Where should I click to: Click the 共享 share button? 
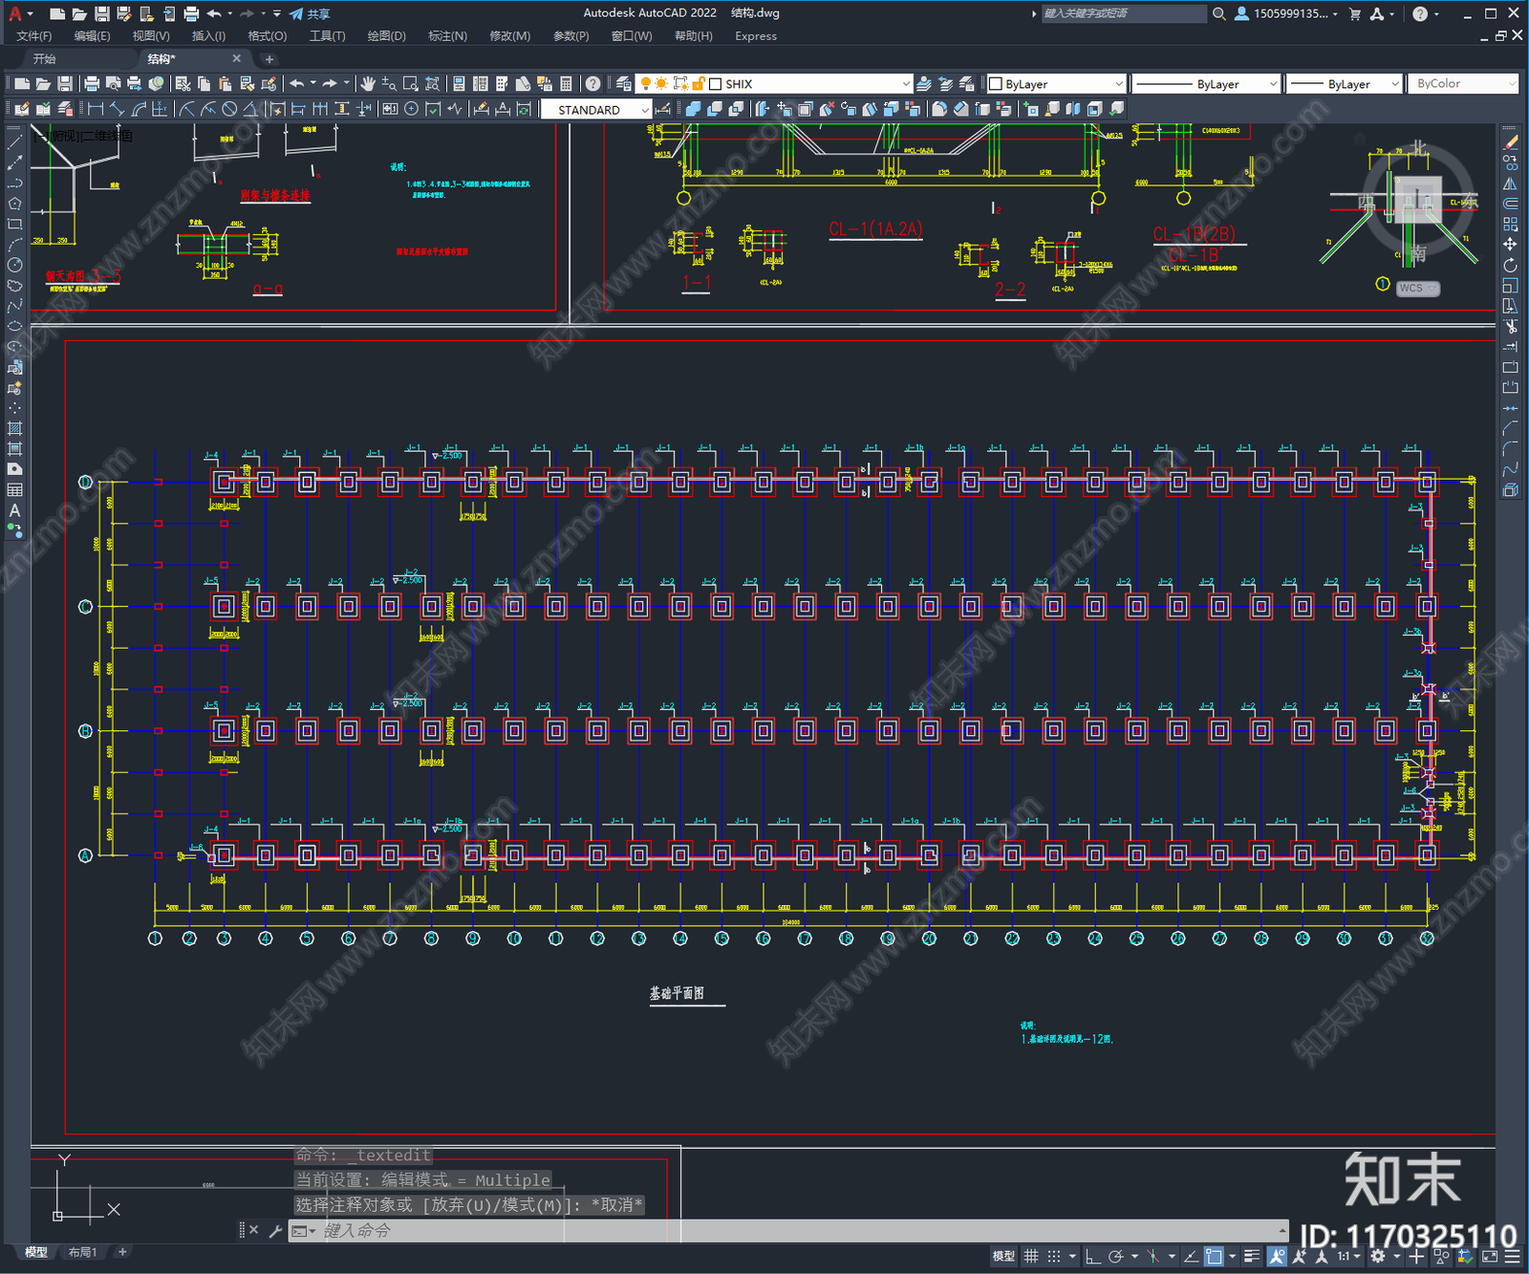pos(311,13)
